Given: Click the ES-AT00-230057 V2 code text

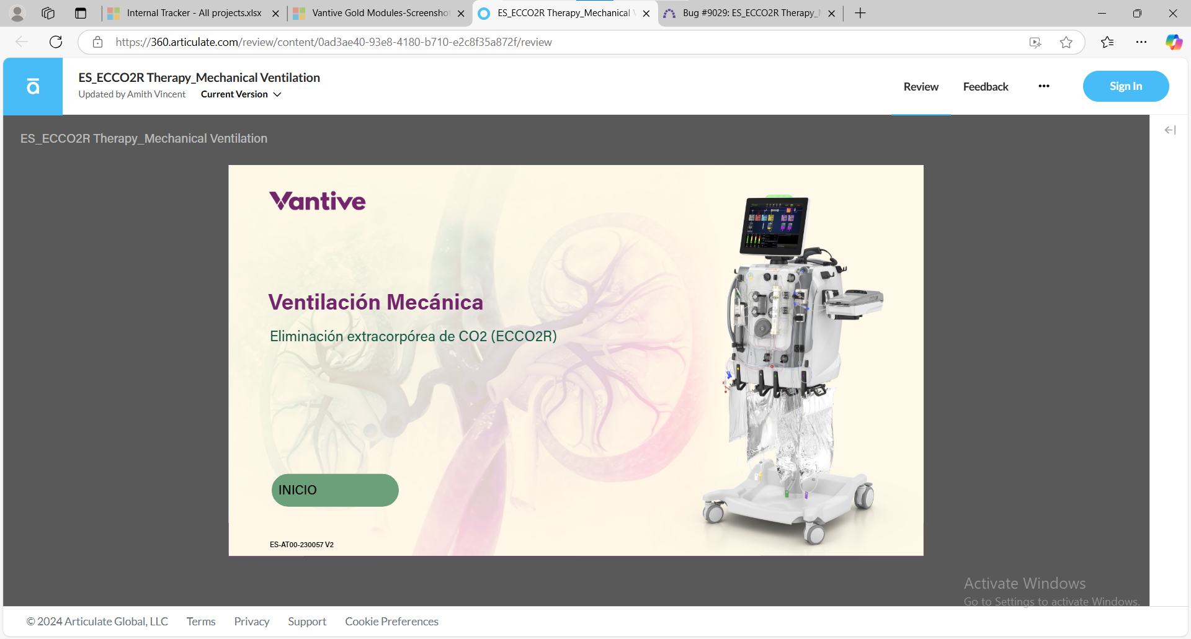Looking at the screenshot, I should click(x=301, y=545).
